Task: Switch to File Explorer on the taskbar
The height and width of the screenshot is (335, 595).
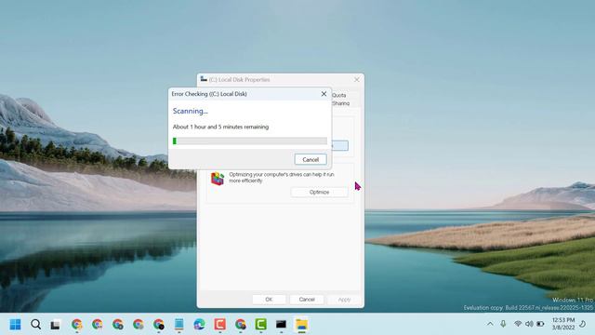Action: (301, 325)
